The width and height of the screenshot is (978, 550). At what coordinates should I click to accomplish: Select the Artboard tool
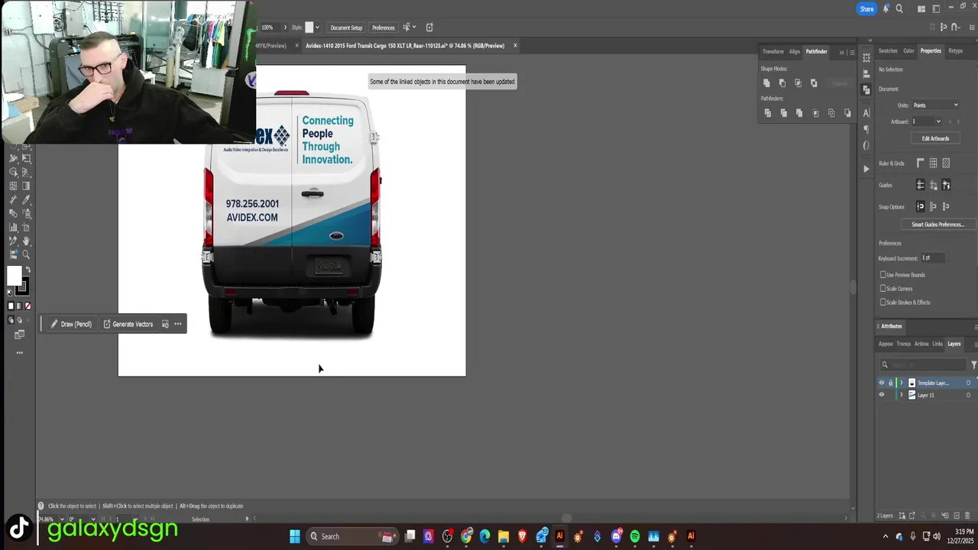pos(27,228)
